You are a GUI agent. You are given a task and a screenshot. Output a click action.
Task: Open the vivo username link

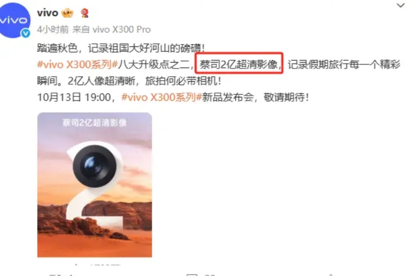47,13
